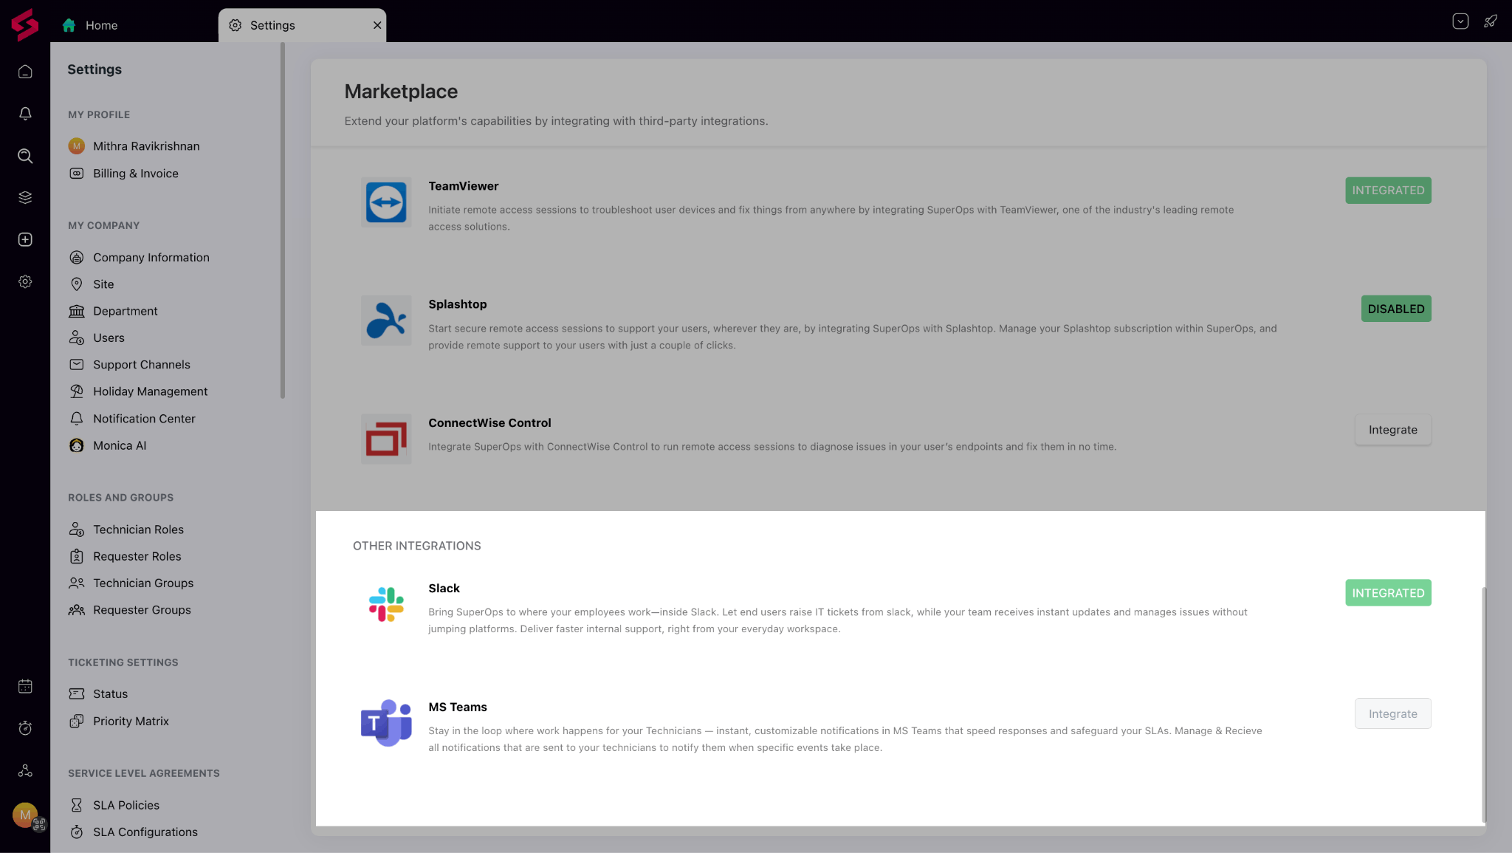Expand the top-right chevron dropdown box
Image resolution: width=1512 pixels, height=853 pixels.
click(x=1460, y=21)
